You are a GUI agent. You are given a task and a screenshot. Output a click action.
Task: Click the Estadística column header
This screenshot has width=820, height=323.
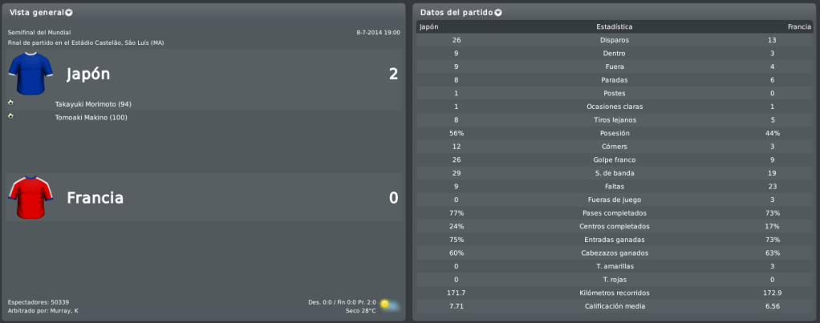615,26
